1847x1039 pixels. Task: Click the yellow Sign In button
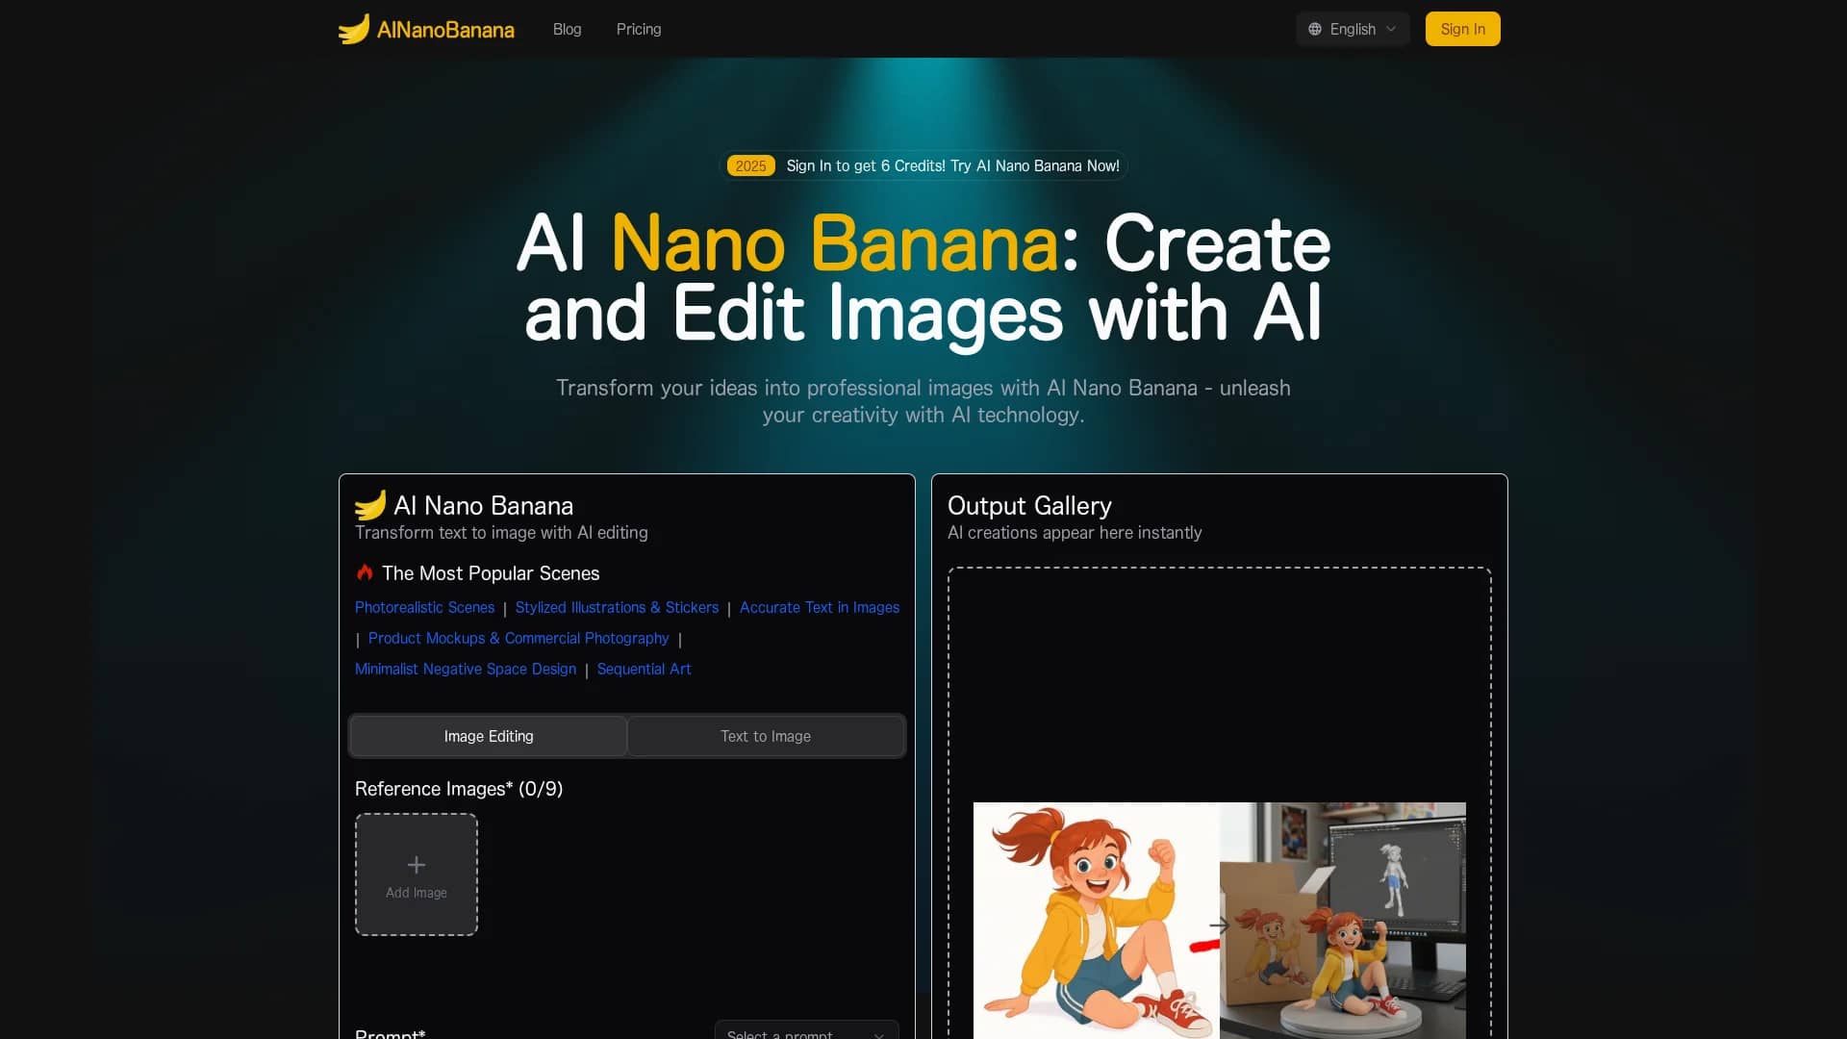pos(1462,29)
